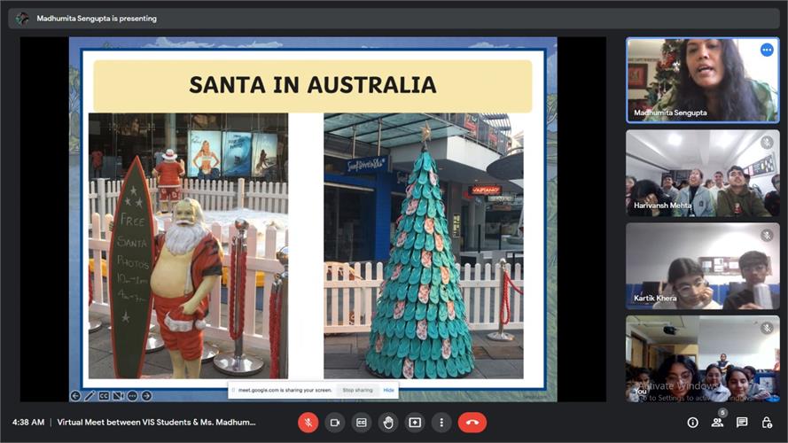This screenshot has height=443, width=788.
Task: Open options on Madhumita Sengupta's tile
Action: pos(766,51)
